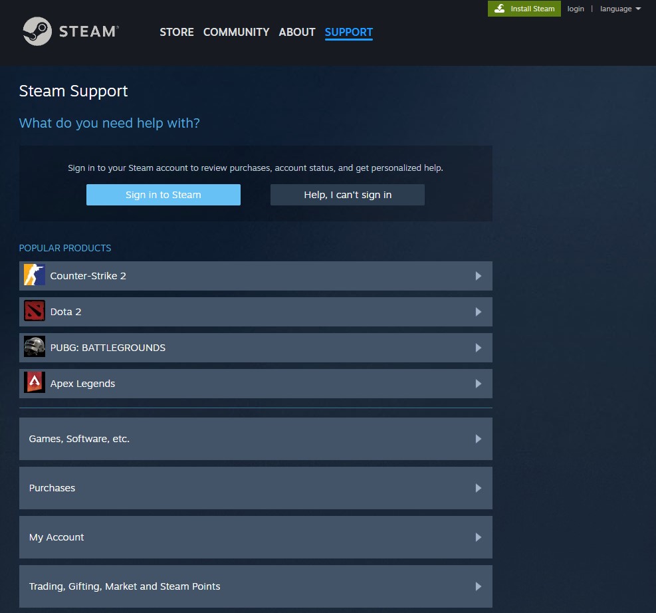
Task: Click the Counter-Strike 2 game icon
Action: pyautogui.click(x=35, y=275)
